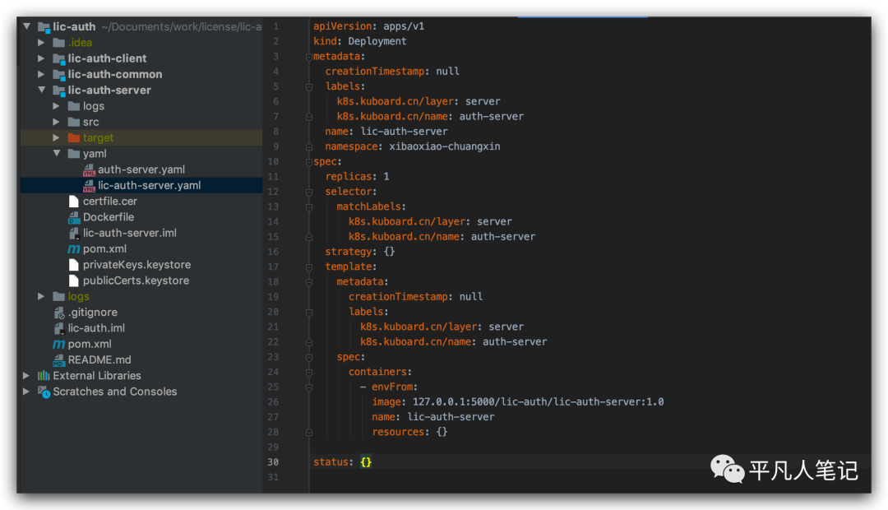This screenshot has width=888, height=510.
Task: Click the YAML icon beside lic-auth-server.yaml
Action: [89, 186]
